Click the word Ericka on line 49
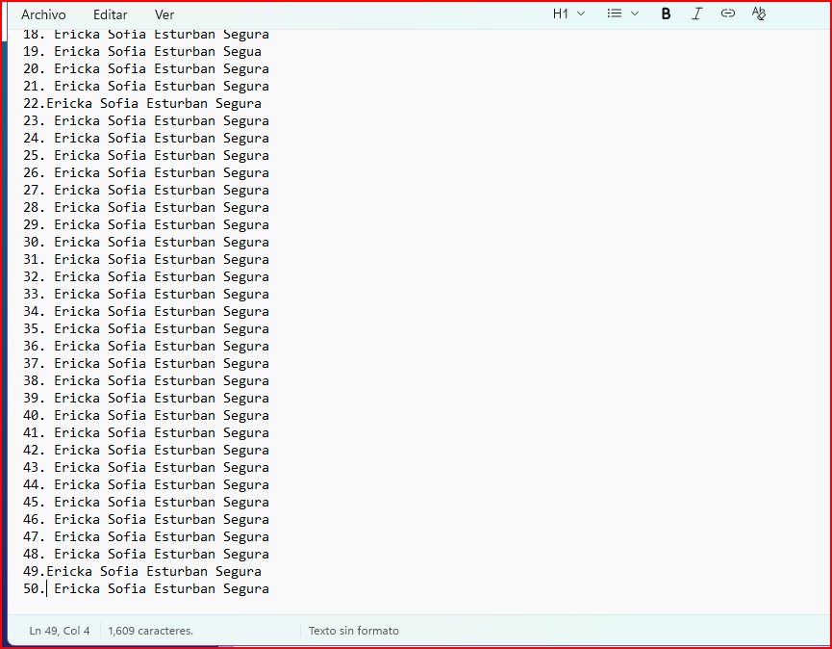Image resolution: width=832 pixels, height=649 pixels. (x=69, y=572)
